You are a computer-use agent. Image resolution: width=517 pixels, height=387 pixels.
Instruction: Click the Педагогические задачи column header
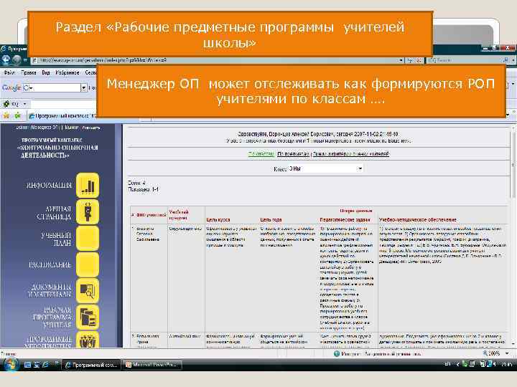coord(345,219)
